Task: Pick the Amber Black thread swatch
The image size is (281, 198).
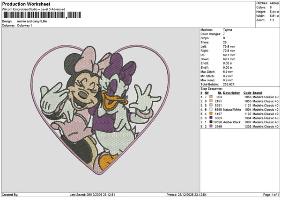Action: [211, 122]
